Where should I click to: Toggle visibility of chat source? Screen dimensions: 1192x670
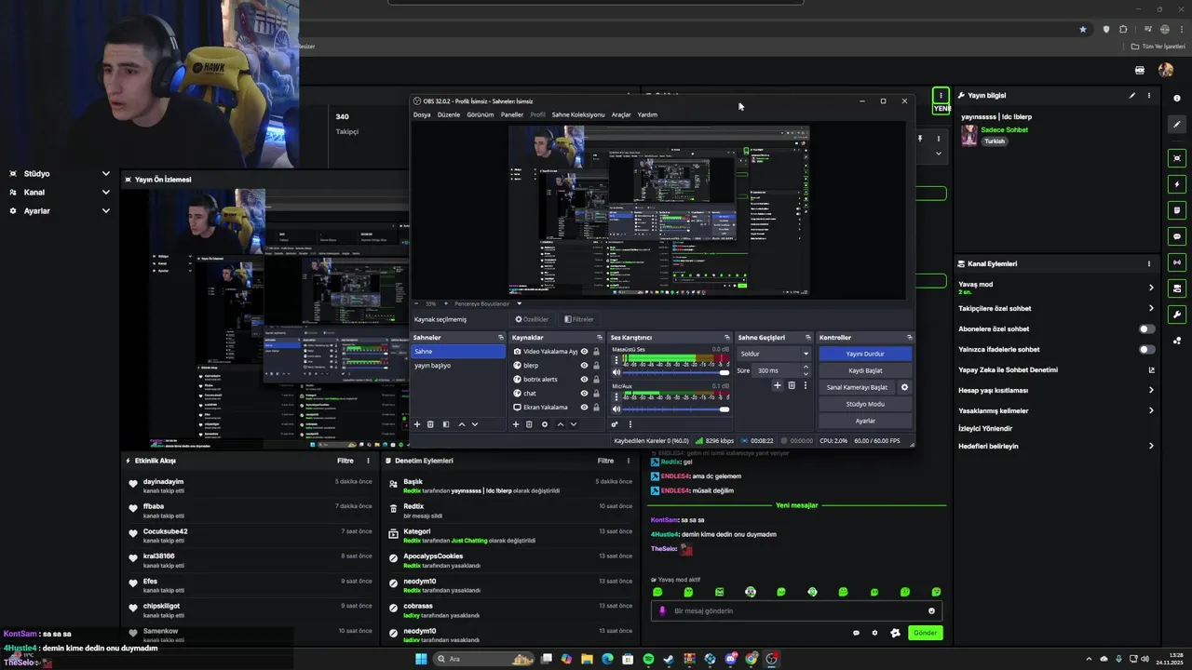[x=584, y=394]
